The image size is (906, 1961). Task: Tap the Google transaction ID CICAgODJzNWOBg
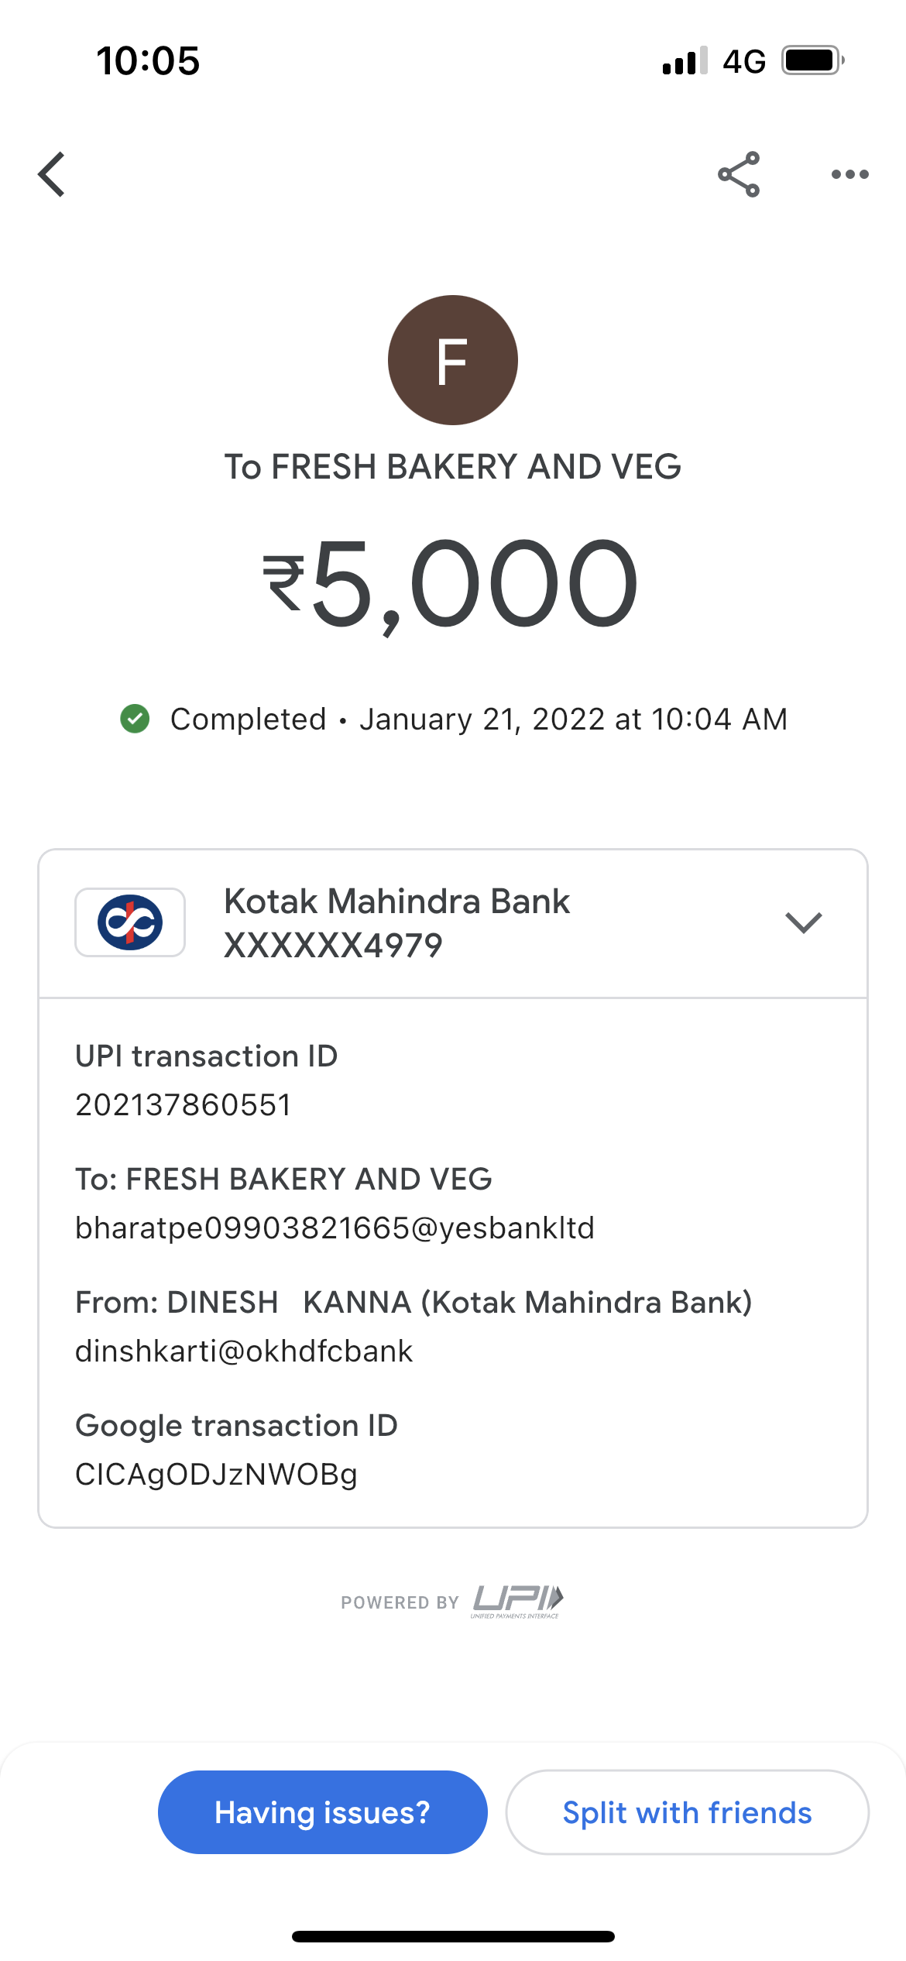217,1475
